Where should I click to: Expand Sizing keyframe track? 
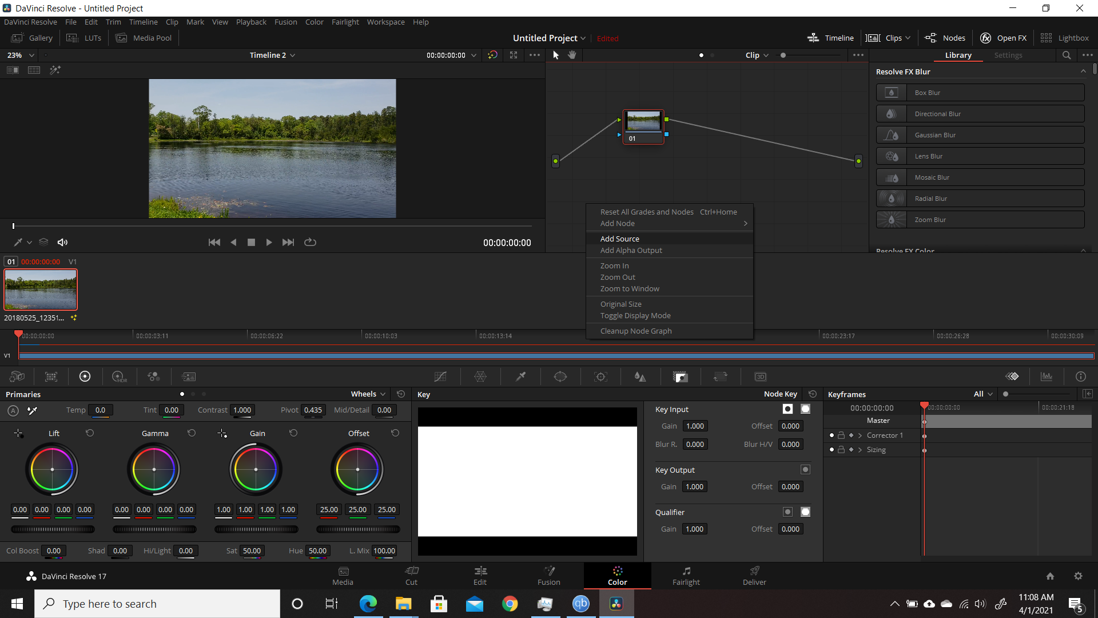tap(860, 450)
